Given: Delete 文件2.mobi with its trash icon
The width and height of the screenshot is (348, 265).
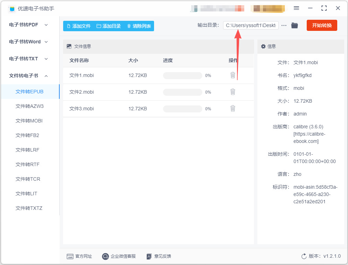Looking at the screenshot, I should coord(232,92).
